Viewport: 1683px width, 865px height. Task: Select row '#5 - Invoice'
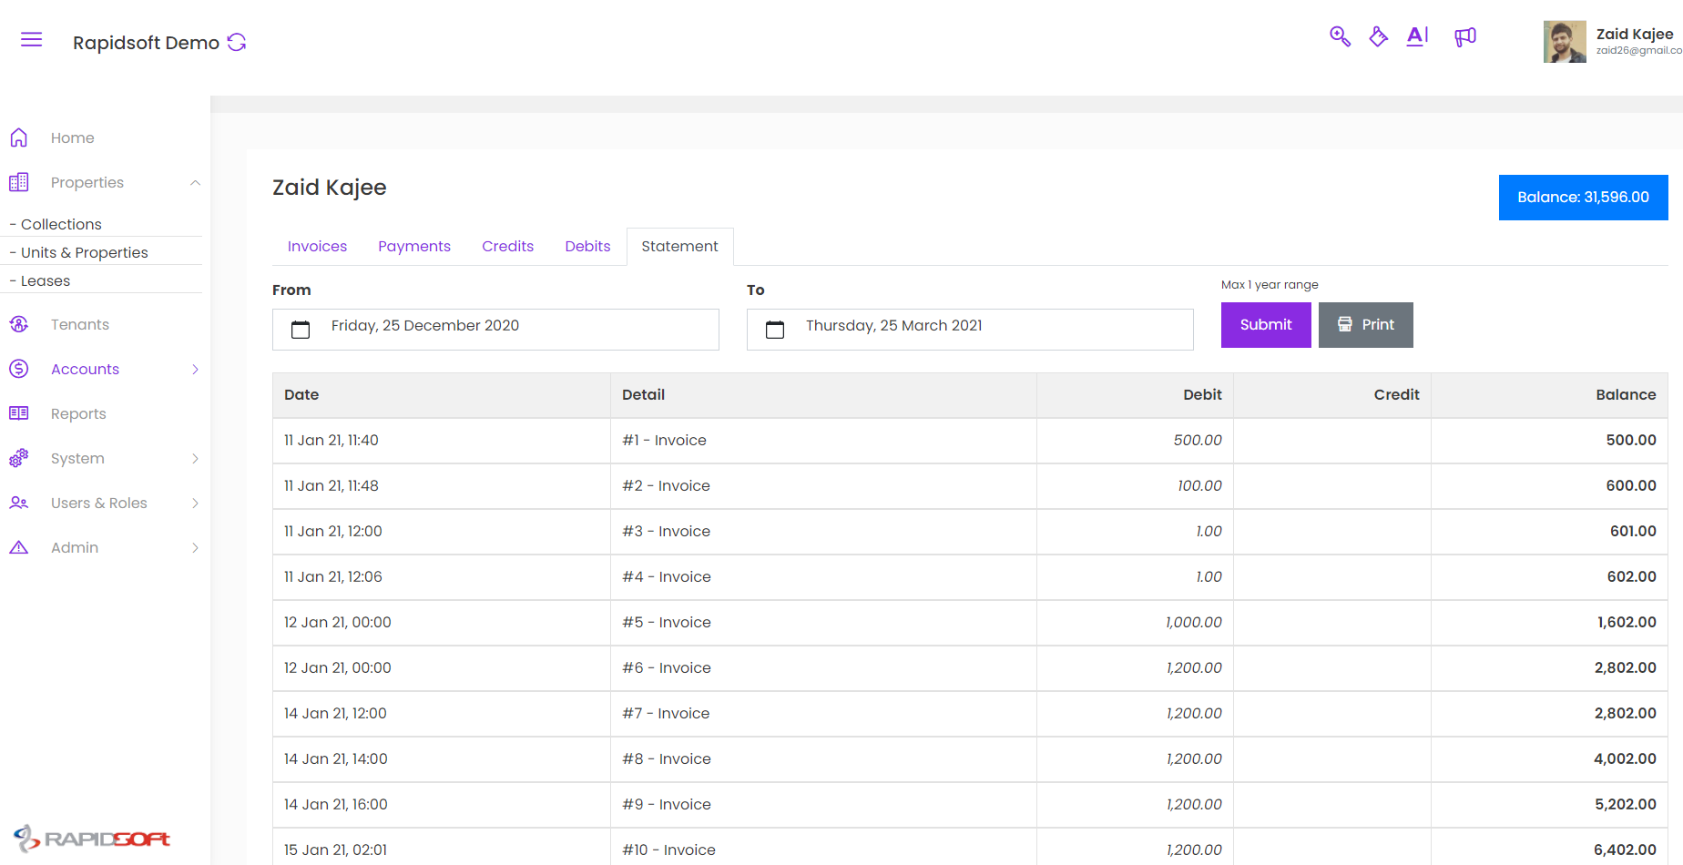970,623
